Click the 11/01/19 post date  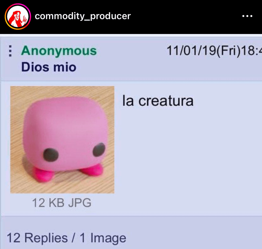[191, 51]
